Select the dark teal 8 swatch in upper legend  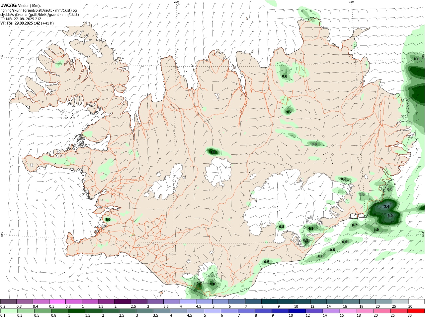tap(269, 302)
